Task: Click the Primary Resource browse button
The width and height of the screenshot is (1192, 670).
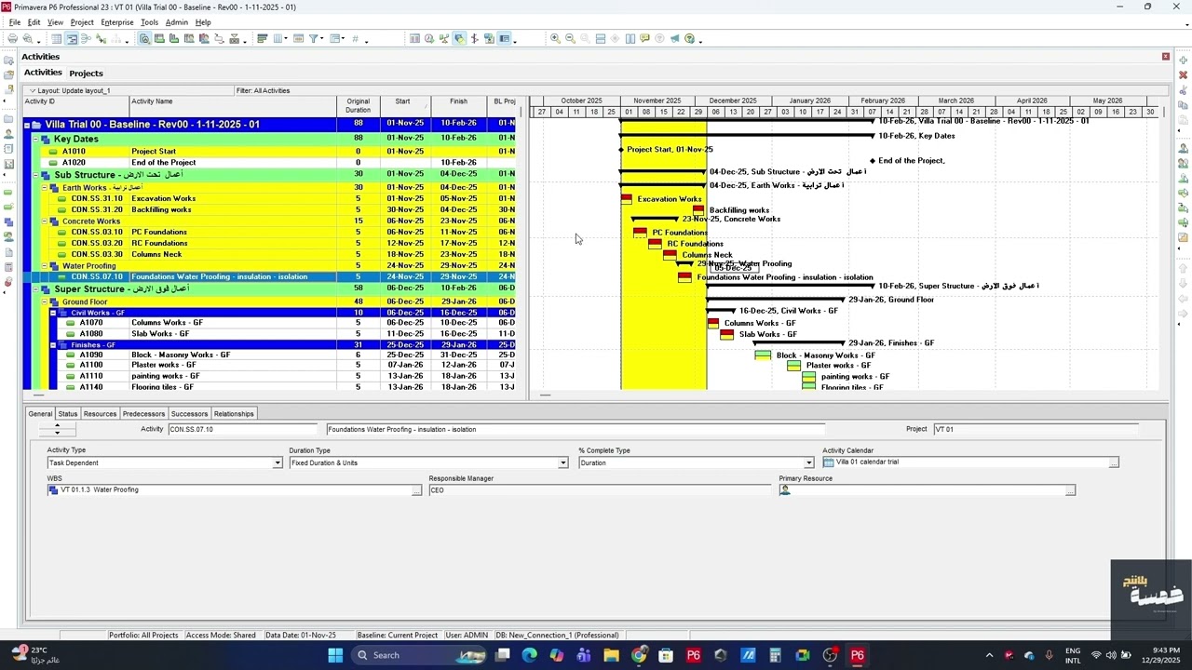Action: pos(1070,490)
